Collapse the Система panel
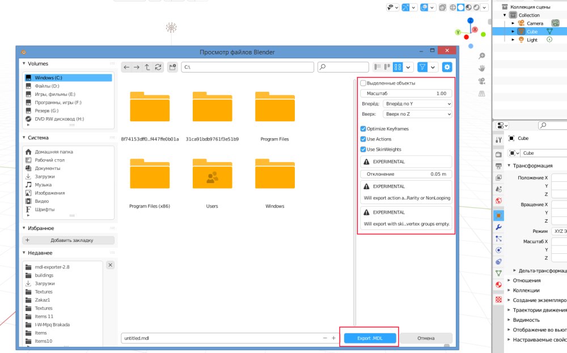 point(24,138)
